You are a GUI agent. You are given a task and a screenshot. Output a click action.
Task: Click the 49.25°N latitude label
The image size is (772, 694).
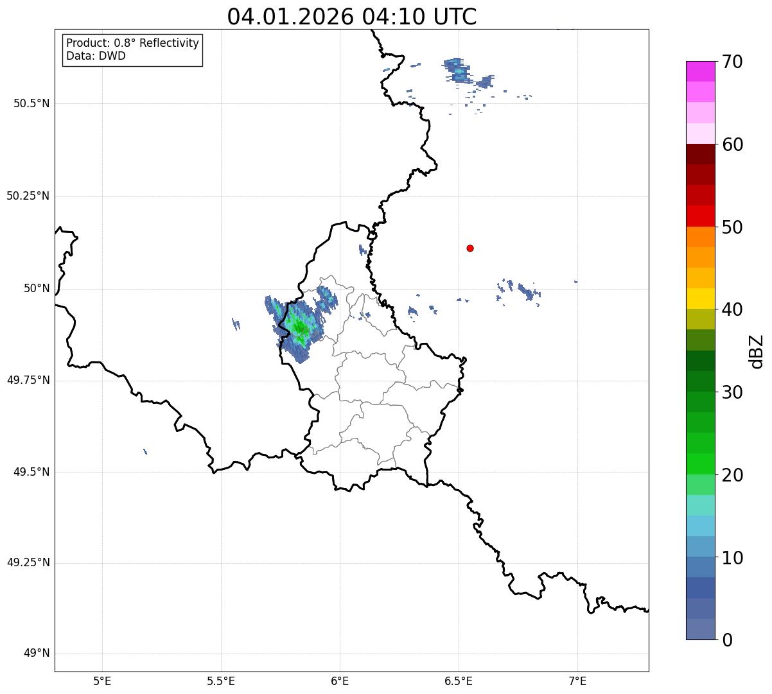tap(28, 562)
